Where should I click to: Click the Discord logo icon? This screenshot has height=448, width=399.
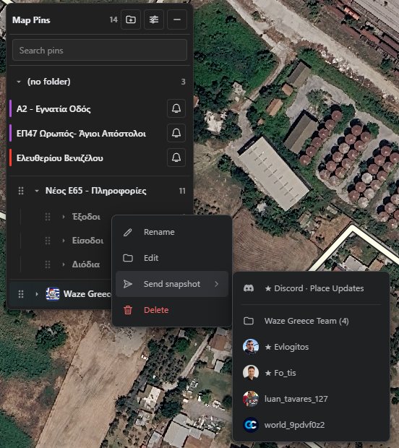(249, 288)
